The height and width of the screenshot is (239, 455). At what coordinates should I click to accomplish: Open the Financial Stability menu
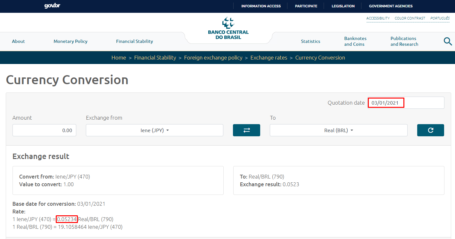tap(135, 41)
